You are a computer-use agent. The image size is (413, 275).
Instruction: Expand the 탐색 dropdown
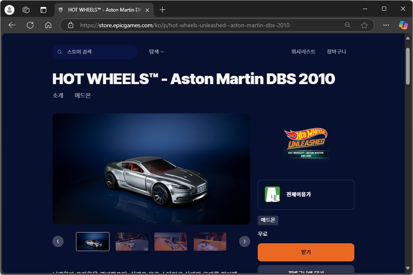click(x=157, y=52)
